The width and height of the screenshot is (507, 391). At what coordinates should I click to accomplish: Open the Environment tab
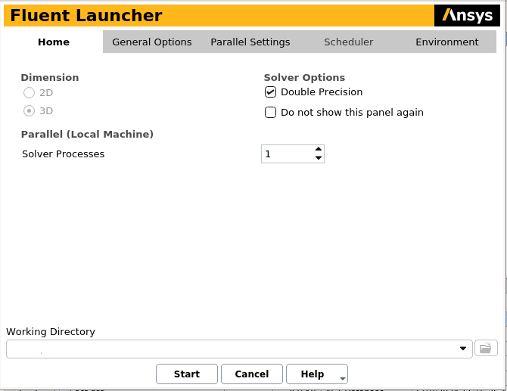click(x=447, y=42)
